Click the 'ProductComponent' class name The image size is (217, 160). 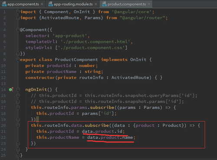tap(76, 60)
